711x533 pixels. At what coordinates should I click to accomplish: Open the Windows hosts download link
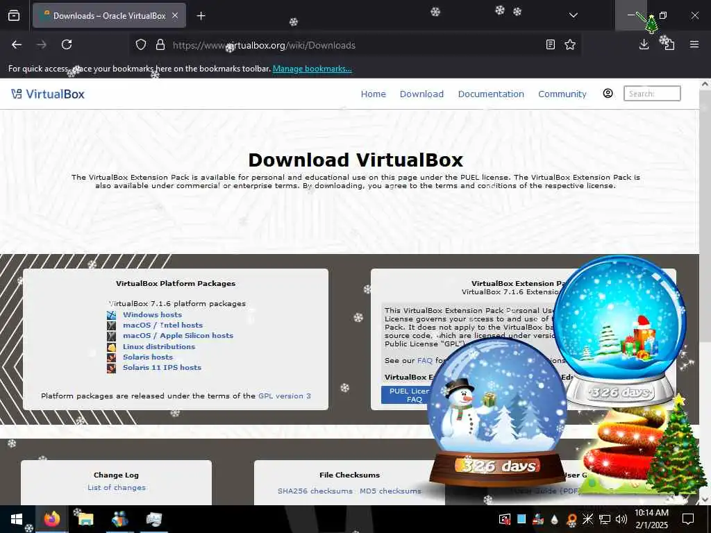pos(152,314)
